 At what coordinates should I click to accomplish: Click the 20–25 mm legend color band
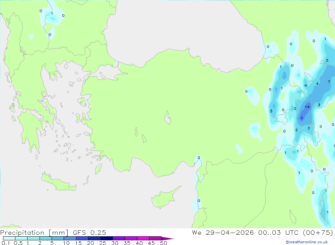click(94, 238)
